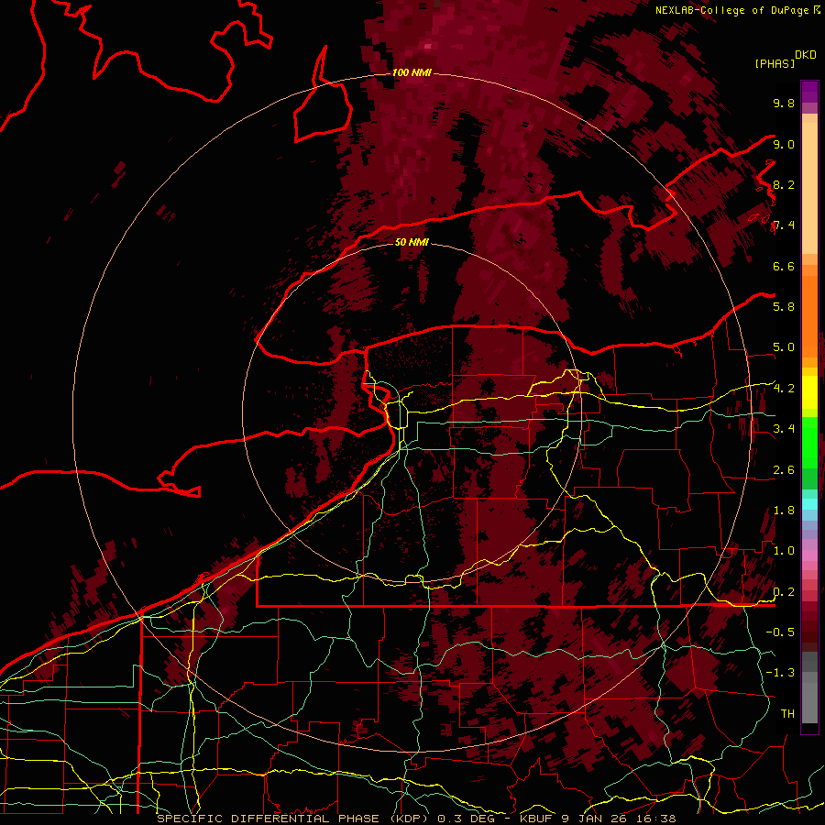Click the 2.6 value on color scale
The width and height of the screenshot is (825, 825).
(x=784, y=469)
